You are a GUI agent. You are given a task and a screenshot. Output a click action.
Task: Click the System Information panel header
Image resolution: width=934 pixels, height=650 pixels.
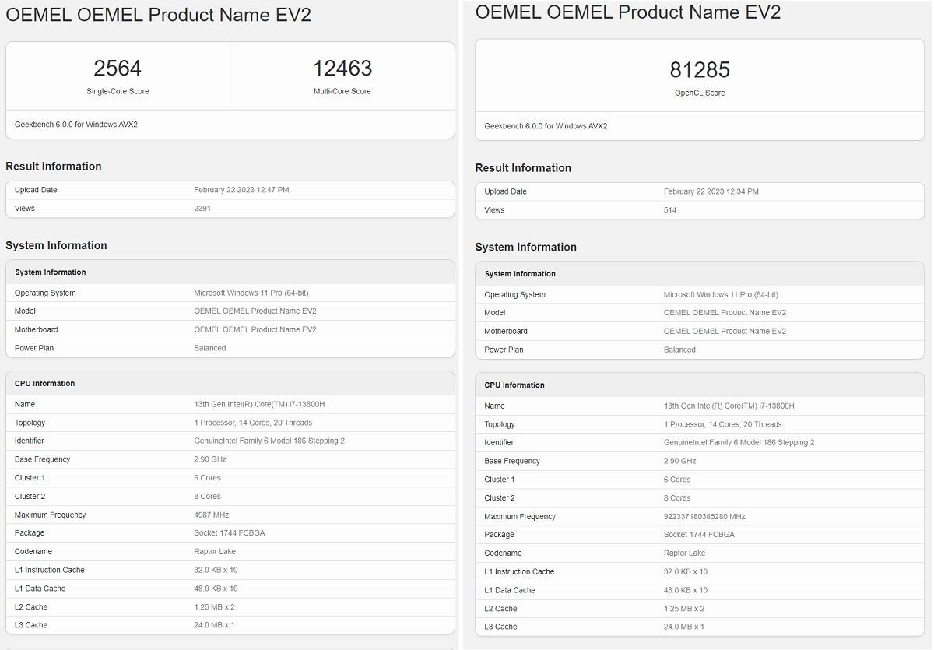coord(50,272)
